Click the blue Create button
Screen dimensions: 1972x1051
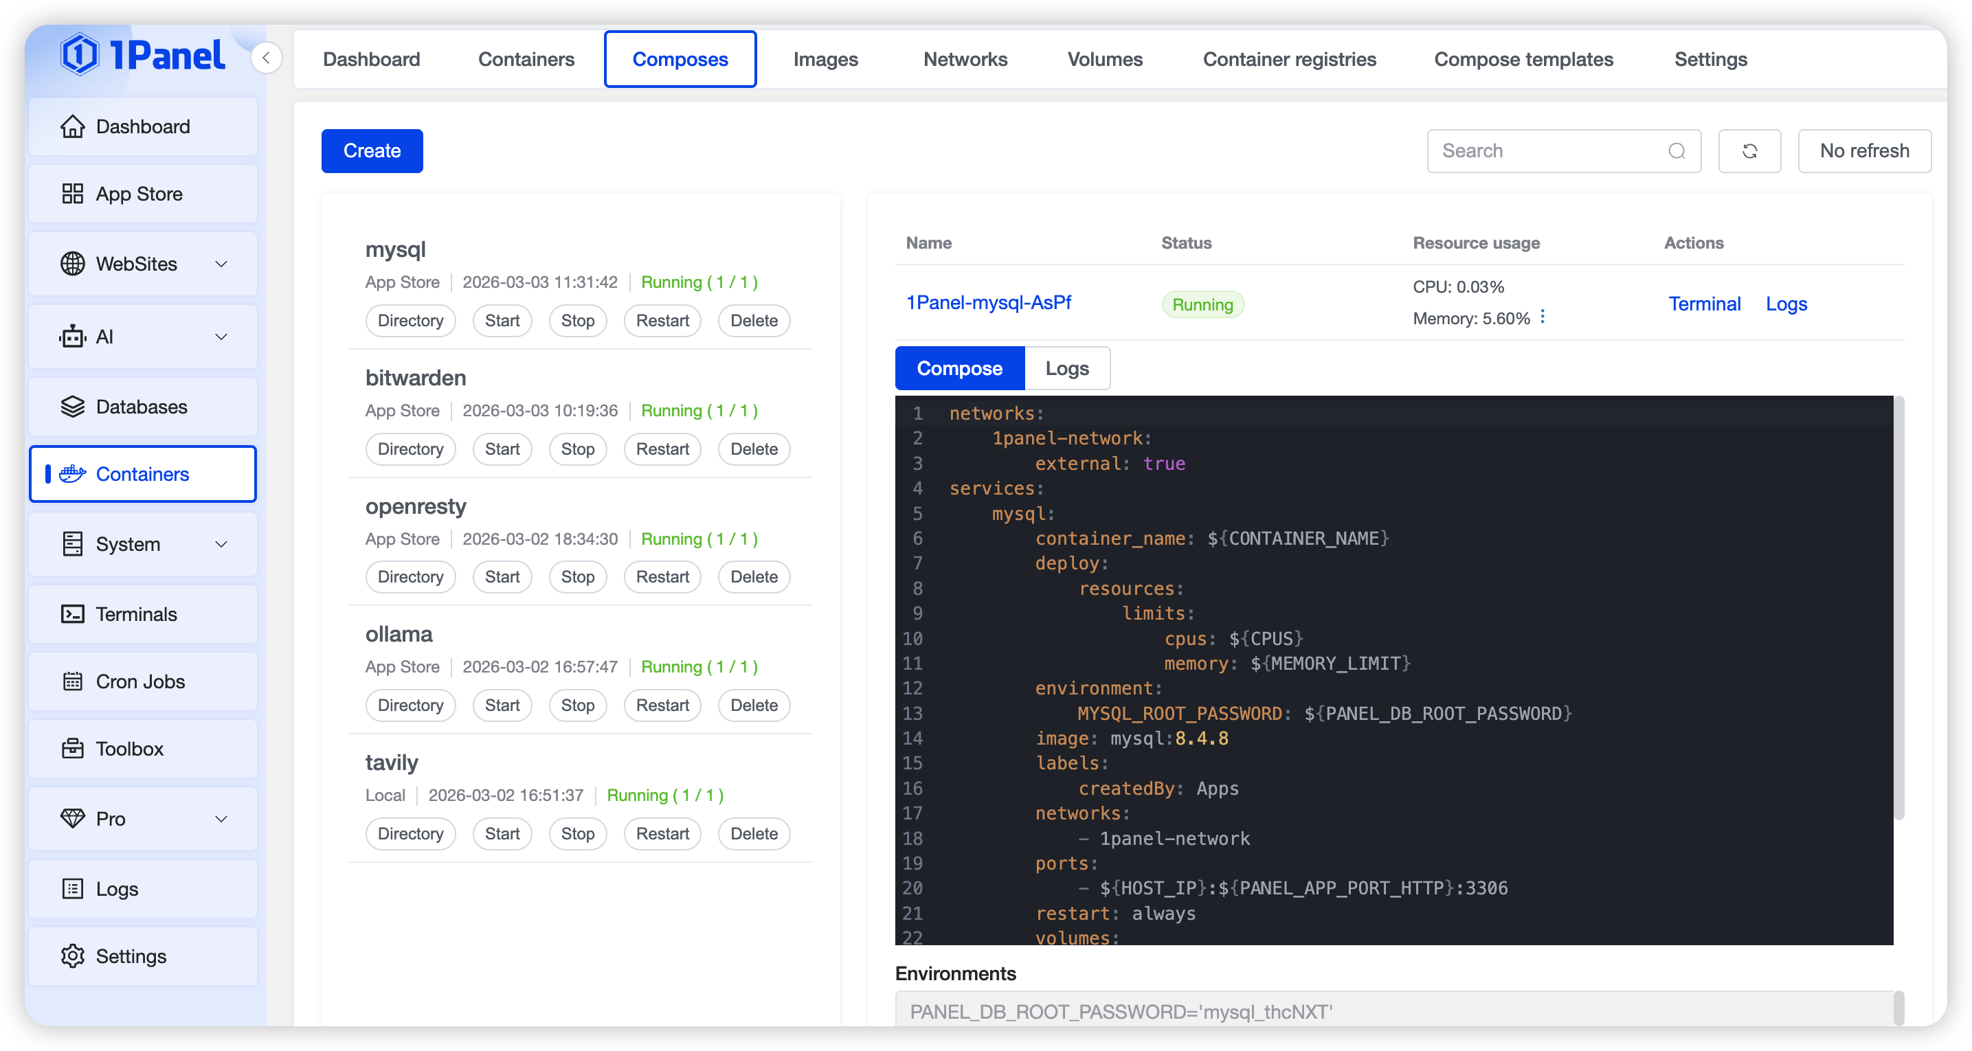[372, 151]
